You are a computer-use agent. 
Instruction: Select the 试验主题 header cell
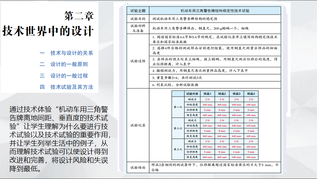(x=138, y=11)
